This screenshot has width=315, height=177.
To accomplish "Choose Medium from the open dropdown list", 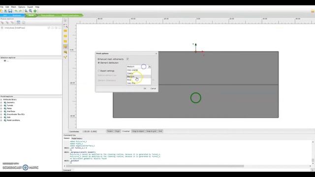I will coord(139,77).
